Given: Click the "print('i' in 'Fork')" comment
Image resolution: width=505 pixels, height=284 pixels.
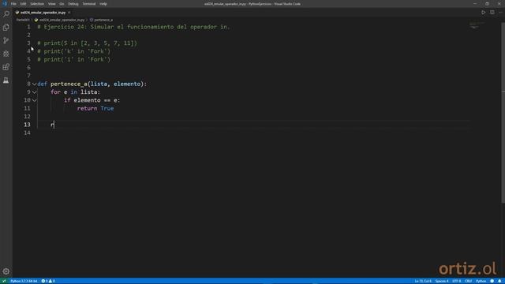Looking at the screenshot, I should click(x=74, y=60).
